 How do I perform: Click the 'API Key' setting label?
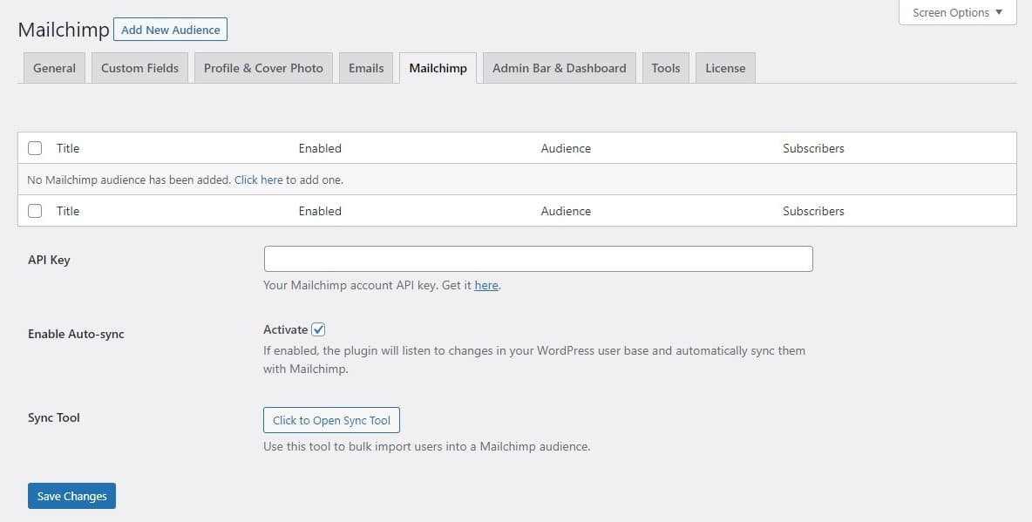click(x=49, y=260)
